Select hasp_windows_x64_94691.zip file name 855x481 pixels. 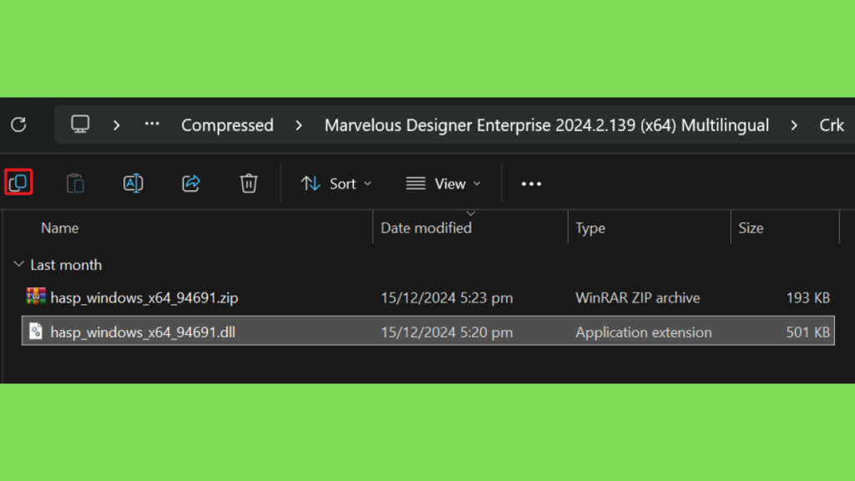click(x=144, y=298)
